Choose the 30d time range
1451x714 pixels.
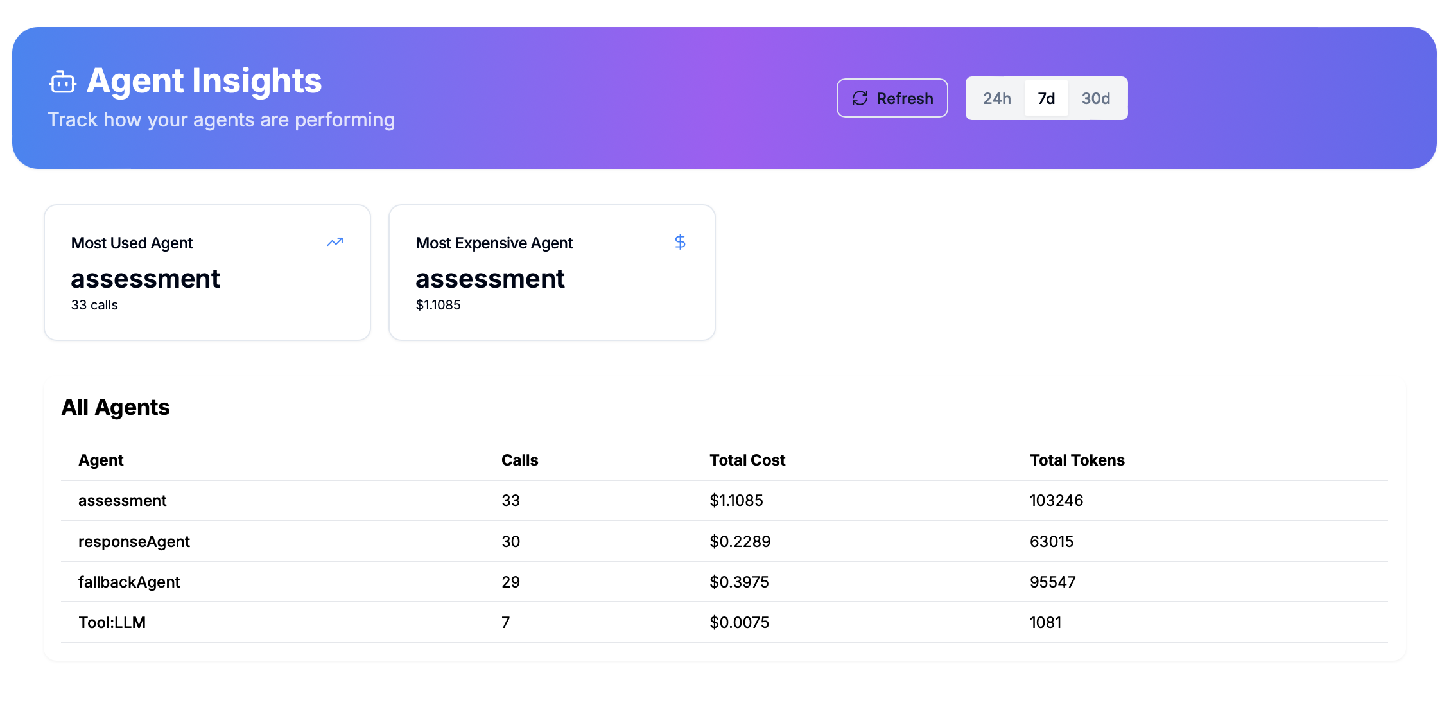point(1095,98)
